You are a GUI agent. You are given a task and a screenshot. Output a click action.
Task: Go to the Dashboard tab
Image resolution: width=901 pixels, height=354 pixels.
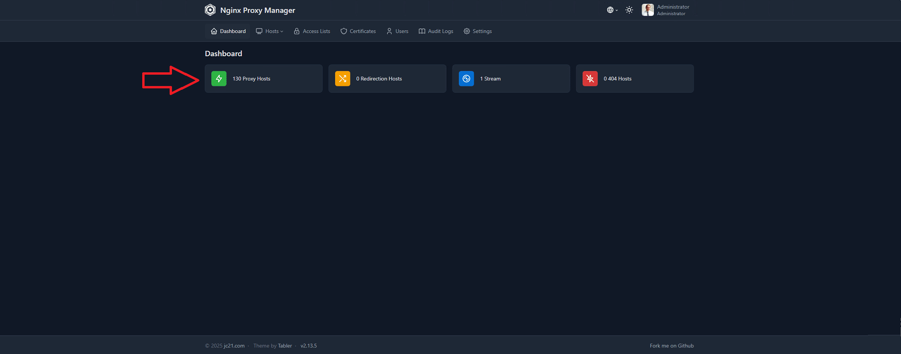228,31
